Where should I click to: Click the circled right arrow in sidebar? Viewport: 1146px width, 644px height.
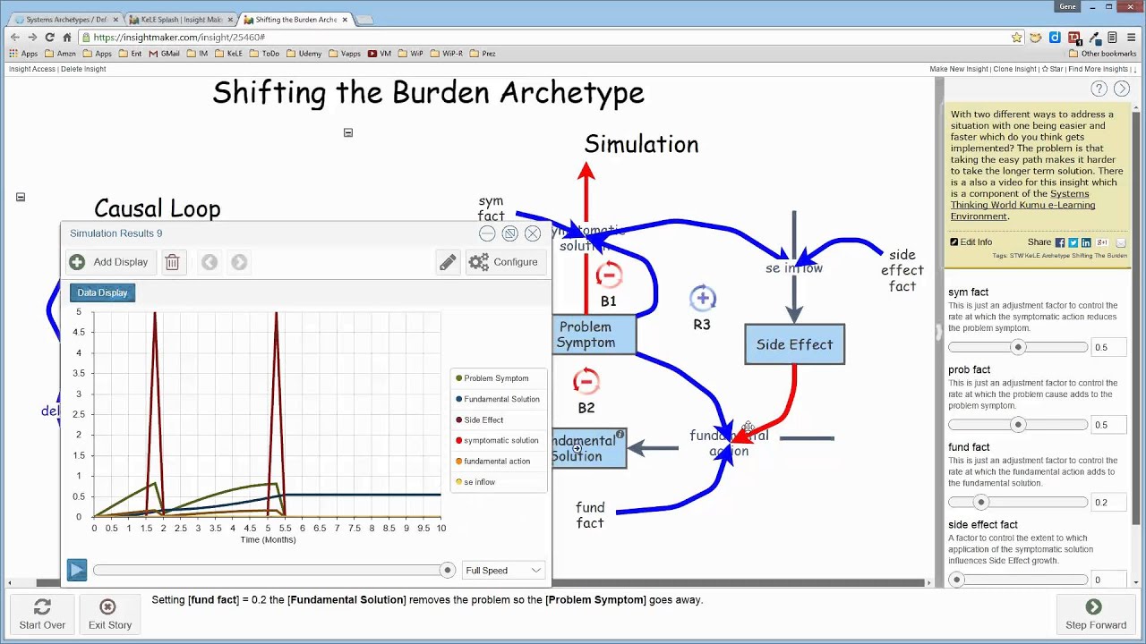pos(1121,89)
